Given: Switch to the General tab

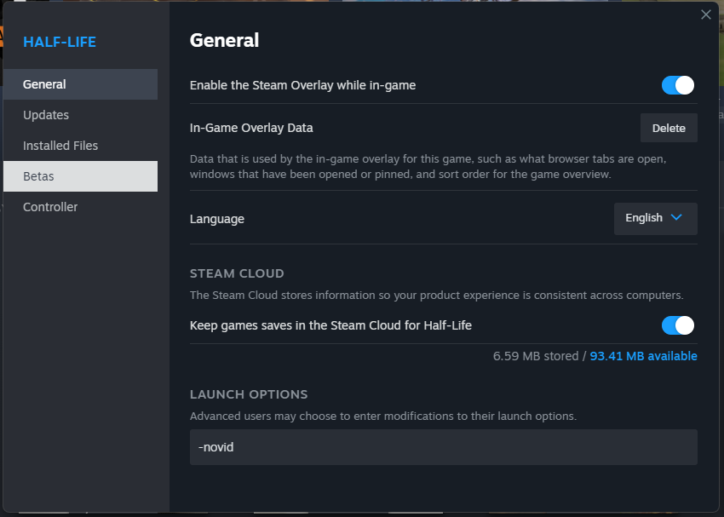Looking at the screenshot, I should click(80, 84).
